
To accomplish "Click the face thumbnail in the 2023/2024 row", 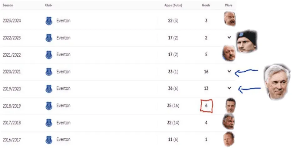I will click(230, 19).
